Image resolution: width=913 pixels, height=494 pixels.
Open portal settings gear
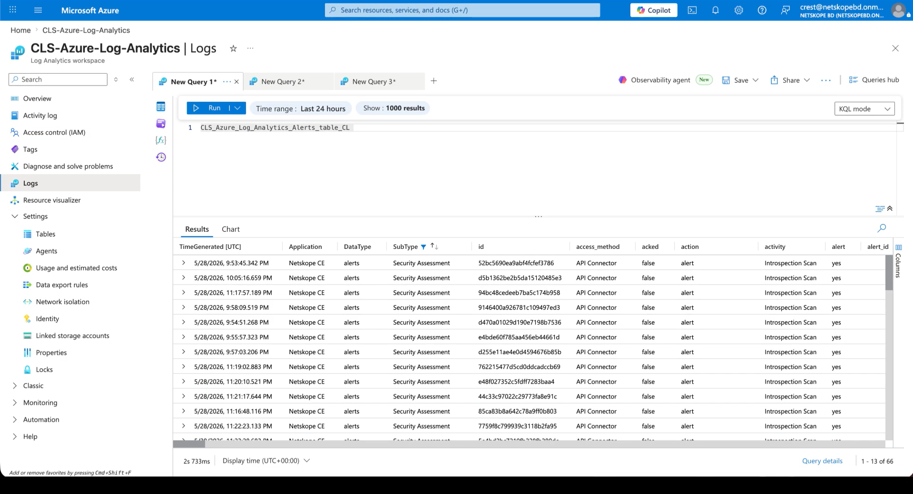(x=739, y=10)
